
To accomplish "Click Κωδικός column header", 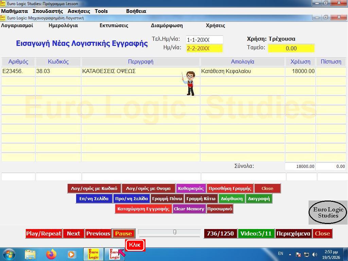I will click(x=58, y=62).
